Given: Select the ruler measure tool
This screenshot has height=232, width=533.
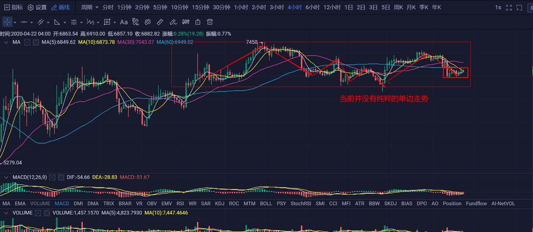Looking at the screenshot, I should click(x=160, y=22).
